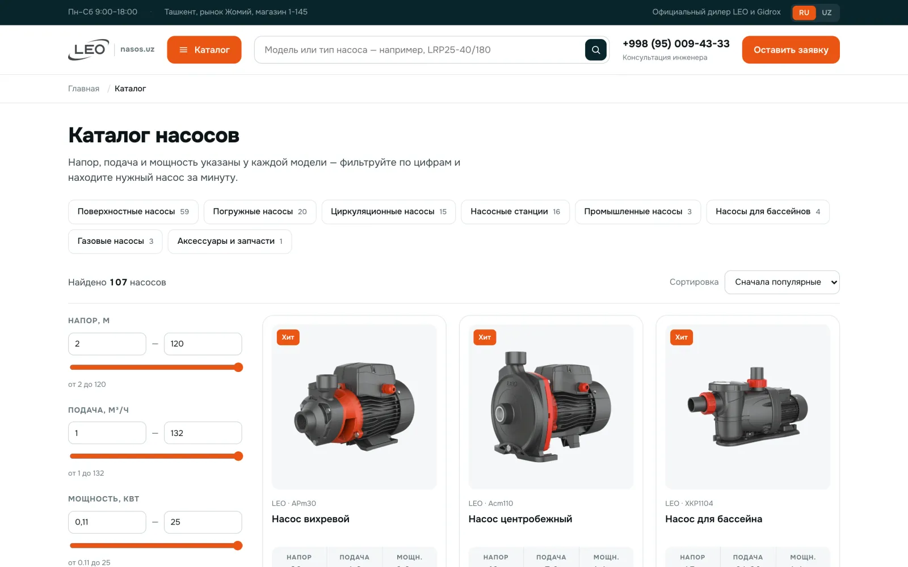Click the nasos.uz site name text
This screenshot has height=567, width=908.
pyautogui.click(x=137, y=49)
